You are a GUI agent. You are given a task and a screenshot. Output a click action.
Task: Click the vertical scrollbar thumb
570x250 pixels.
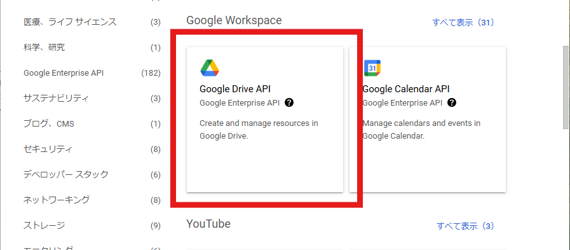click(x=566, y=87)
